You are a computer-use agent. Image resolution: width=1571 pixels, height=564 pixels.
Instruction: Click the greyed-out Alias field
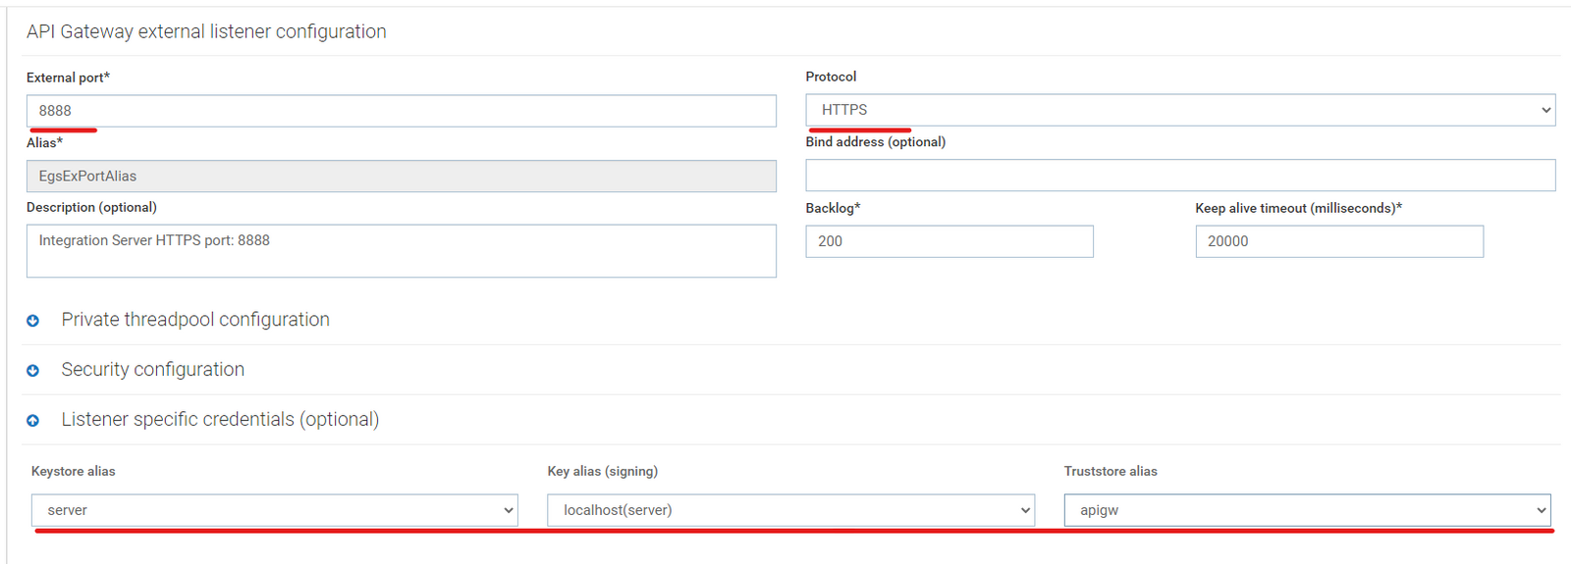401,177
